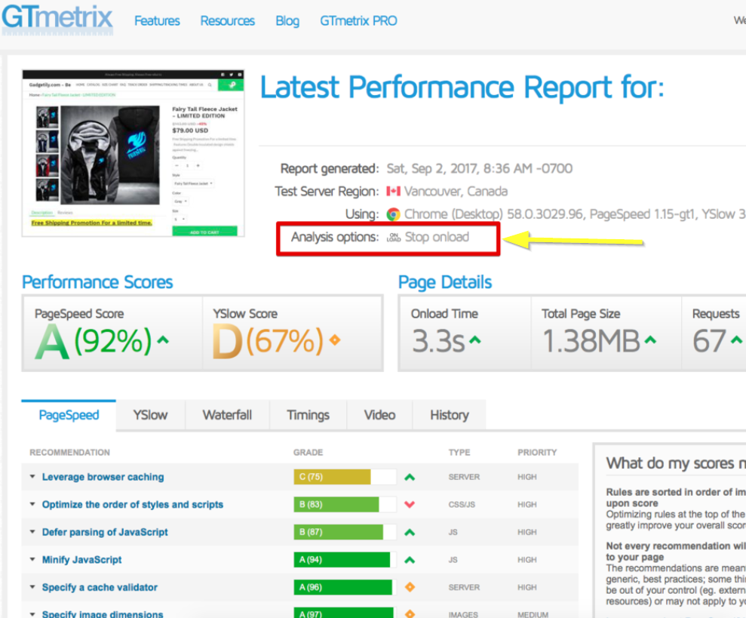Switch to the Waterfall tab
This screenshot has width=746, height=618.
(227, 415)
